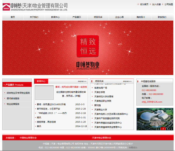
Task: Click email zhjtj_2009@126.com
Action: (152, 102)
